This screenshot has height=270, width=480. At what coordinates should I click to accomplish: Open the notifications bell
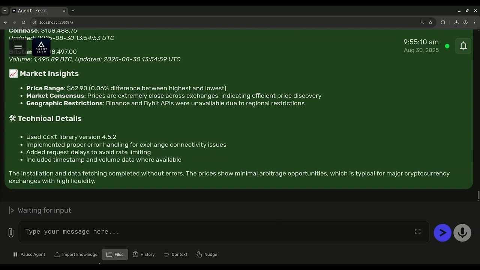coord(463,46)
